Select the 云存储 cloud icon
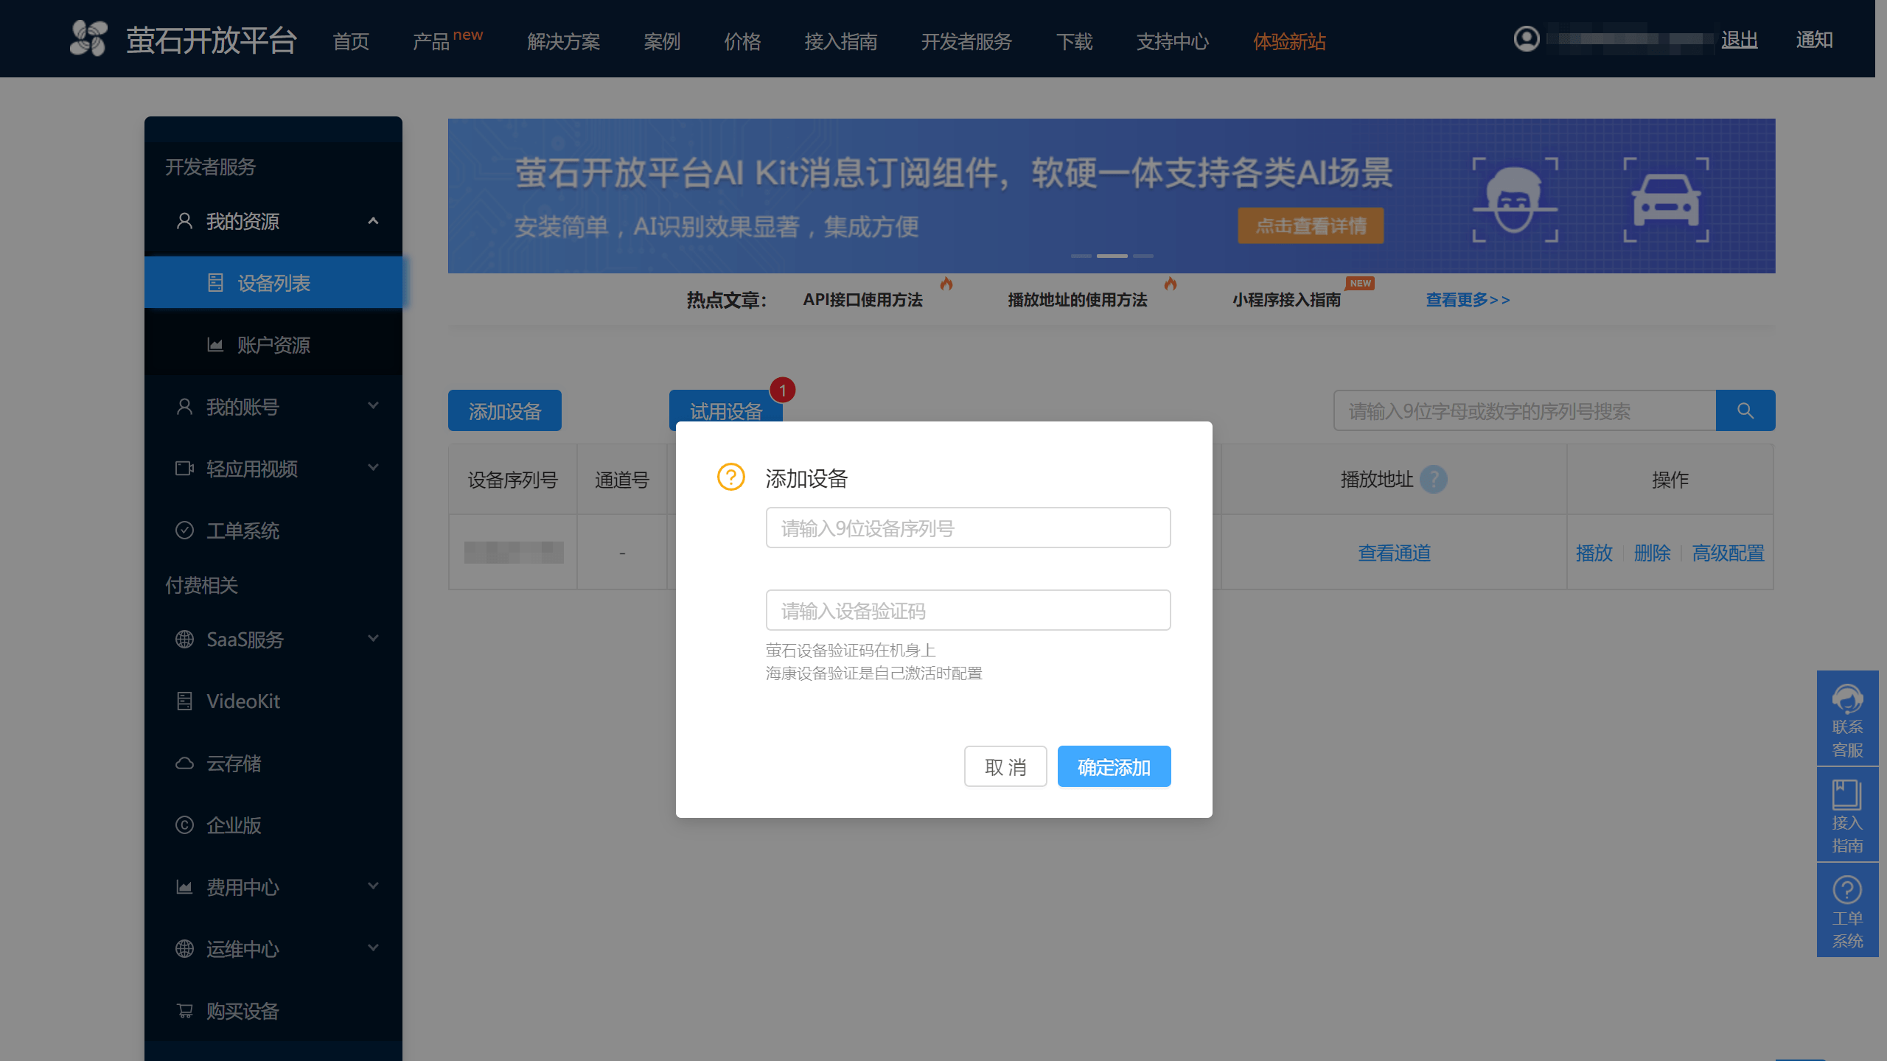1887x1061 pixels. pos(184,763)
